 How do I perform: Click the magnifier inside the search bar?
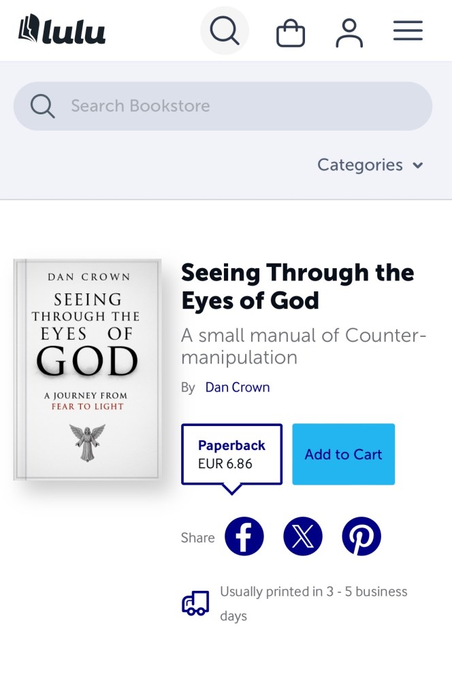point(43,106)
